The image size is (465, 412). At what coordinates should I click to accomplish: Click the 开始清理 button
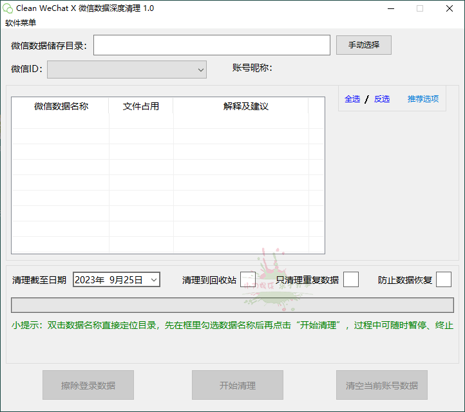[238, 385]
